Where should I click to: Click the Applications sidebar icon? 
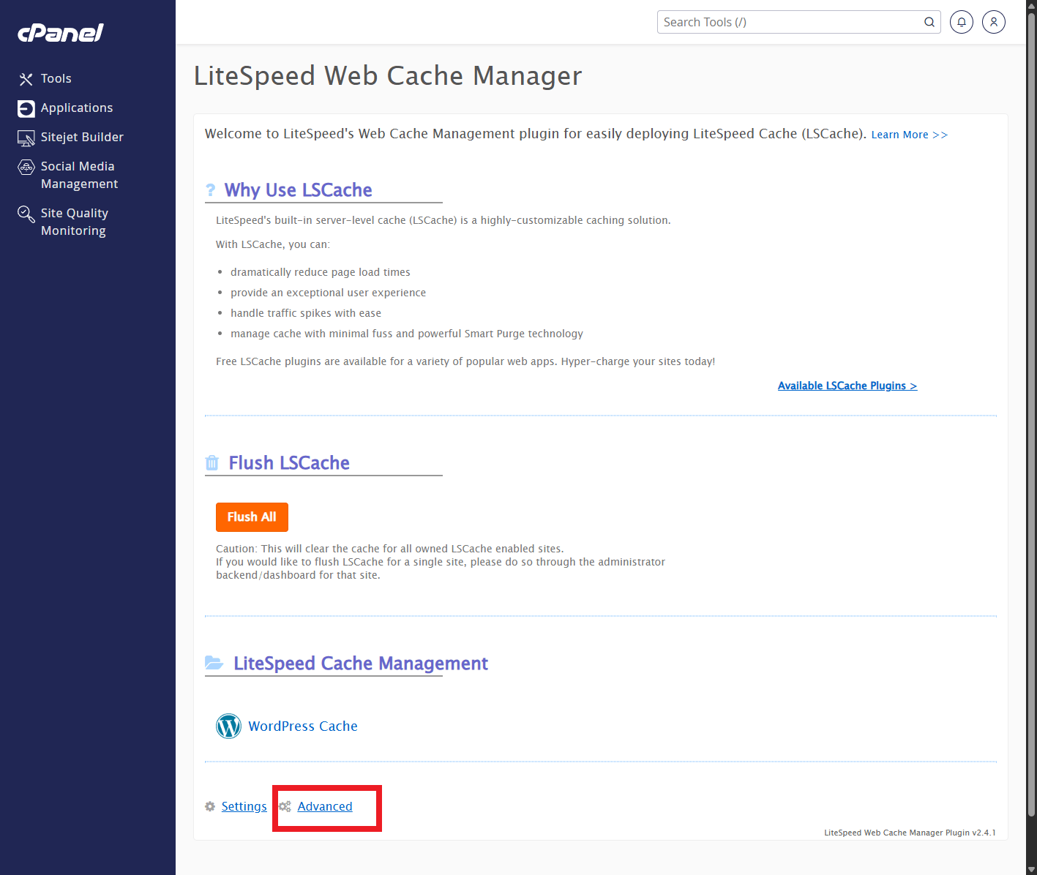26,108
